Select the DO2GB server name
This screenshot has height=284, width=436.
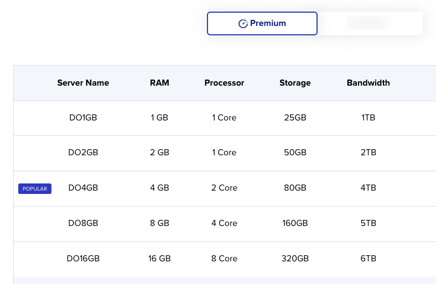click(x=83, y=152)
